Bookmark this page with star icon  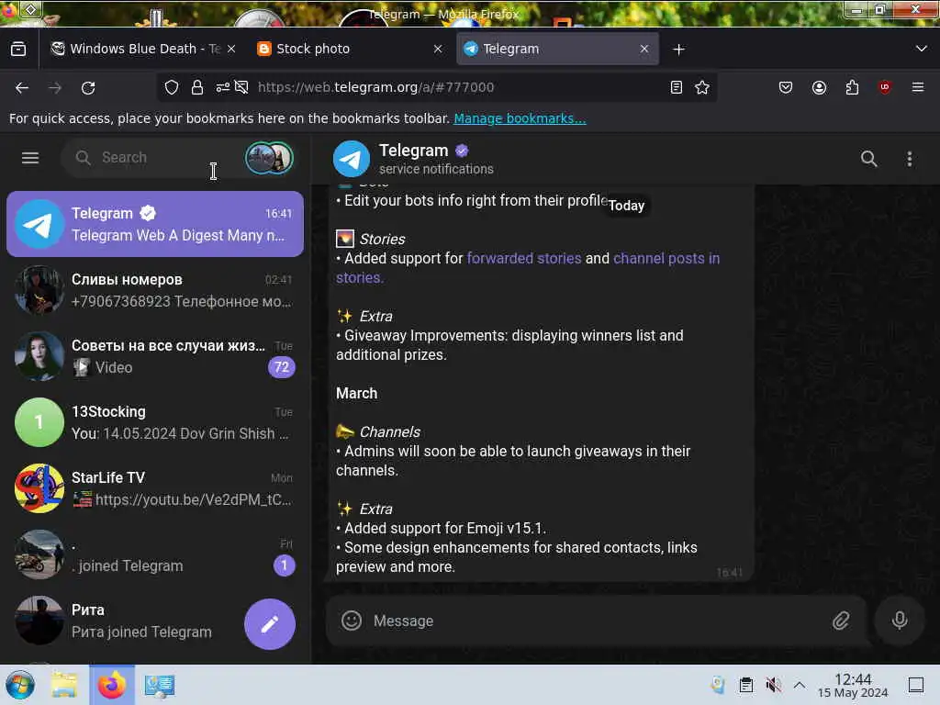702,87
